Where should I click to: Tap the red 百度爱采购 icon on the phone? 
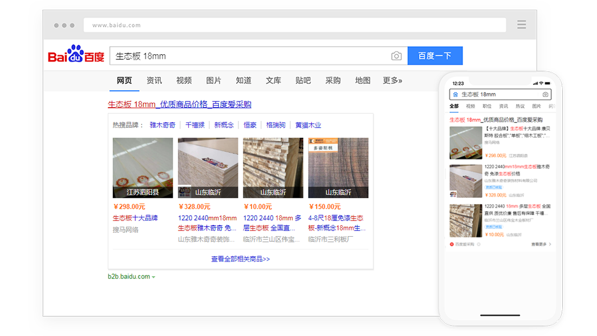point(452,244)
